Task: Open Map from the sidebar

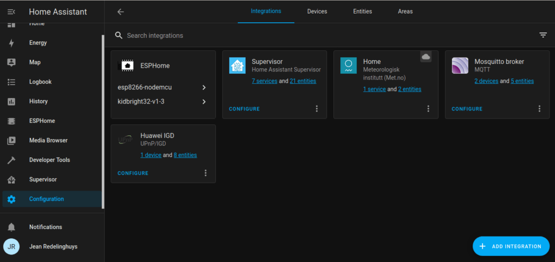Action: [x=52, y=62]
